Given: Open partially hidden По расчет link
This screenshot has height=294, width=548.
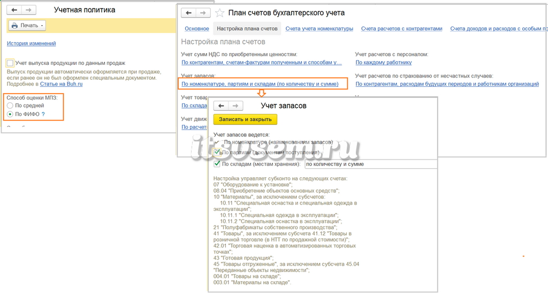Looking at the screenshot, I should [194, 127].
